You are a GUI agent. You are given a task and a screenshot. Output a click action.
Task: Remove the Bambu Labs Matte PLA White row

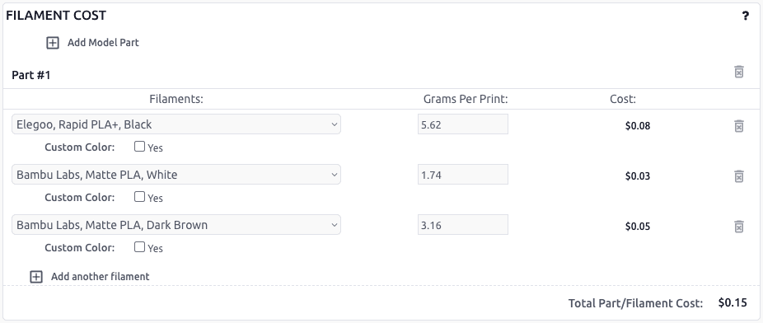[x=738, y=176]
